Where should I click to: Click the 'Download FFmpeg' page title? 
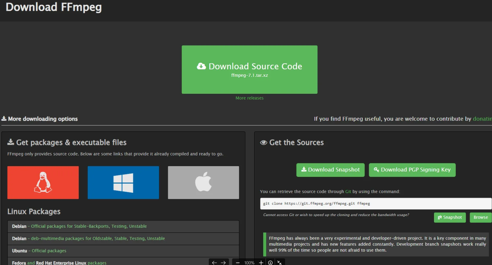click(54, 7)
